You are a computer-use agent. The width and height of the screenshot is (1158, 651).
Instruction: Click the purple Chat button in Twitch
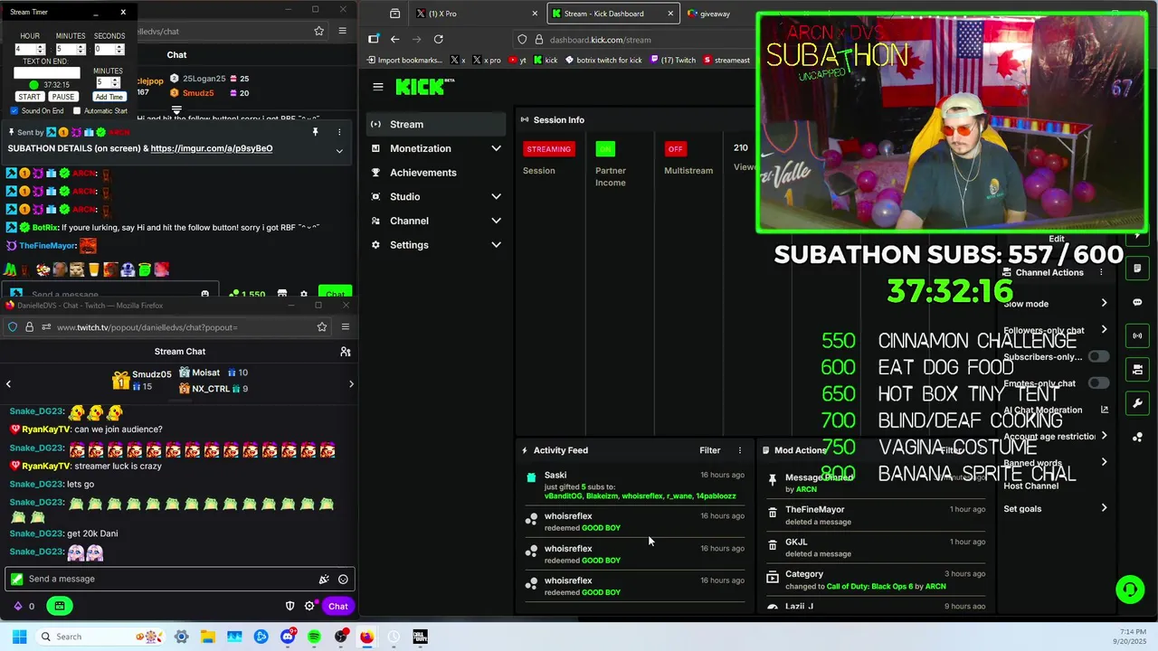tap(337, 606)
